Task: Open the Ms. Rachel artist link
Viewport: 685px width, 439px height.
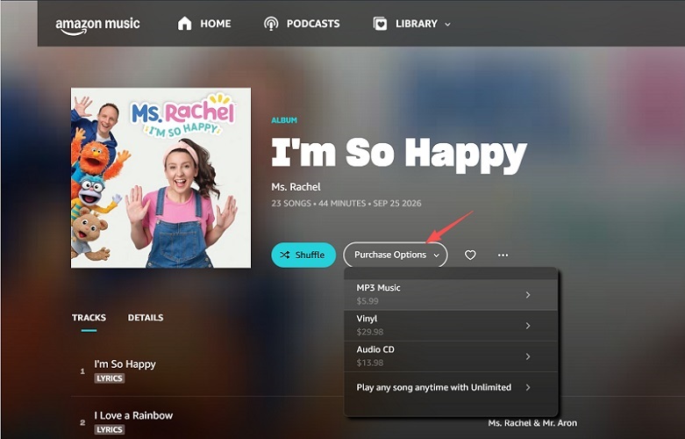Action: pos(296,187)
